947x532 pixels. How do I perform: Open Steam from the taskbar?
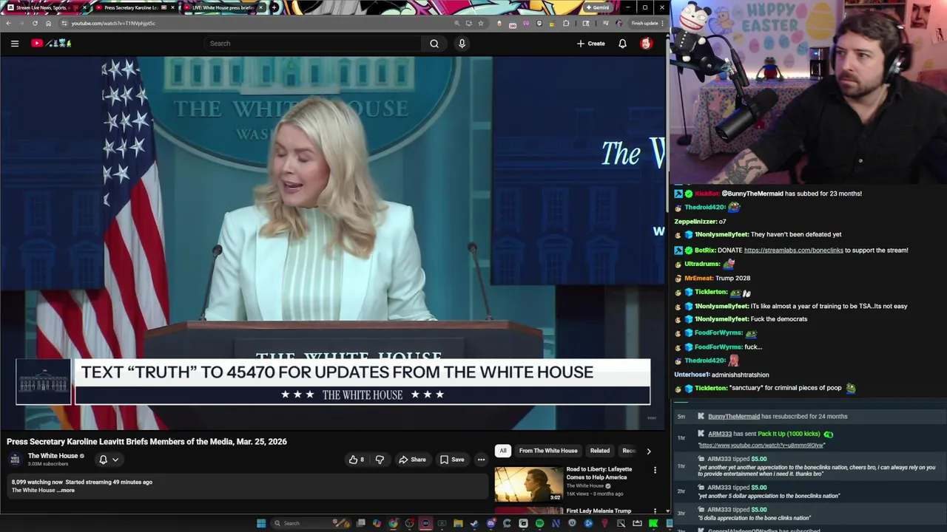coord(474,523)
